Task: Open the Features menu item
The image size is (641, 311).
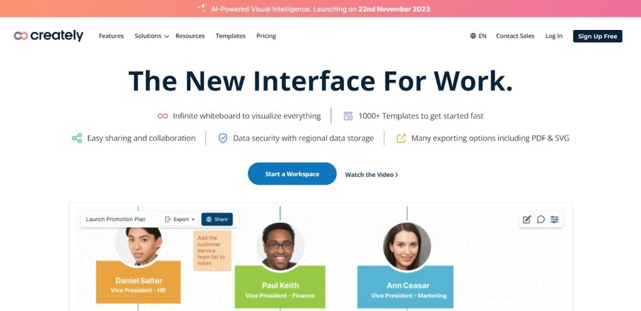Action: click(x=111, y=36)
